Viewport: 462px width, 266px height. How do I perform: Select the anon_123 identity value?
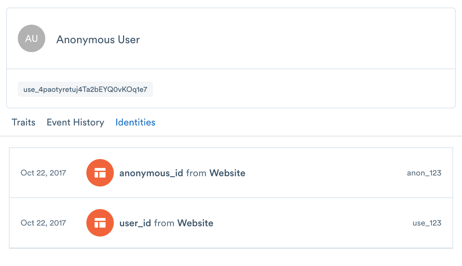tap(424, 173)
